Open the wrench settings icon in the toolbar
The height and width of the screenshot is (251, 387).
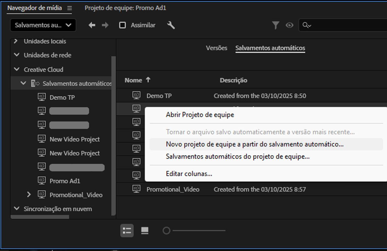171,25
